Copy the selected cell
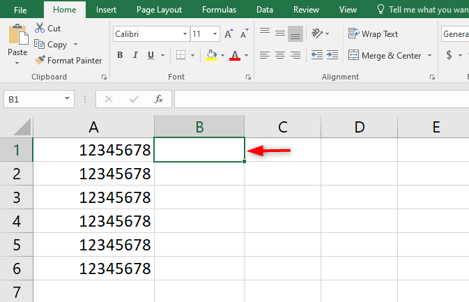 pos(51,45)
